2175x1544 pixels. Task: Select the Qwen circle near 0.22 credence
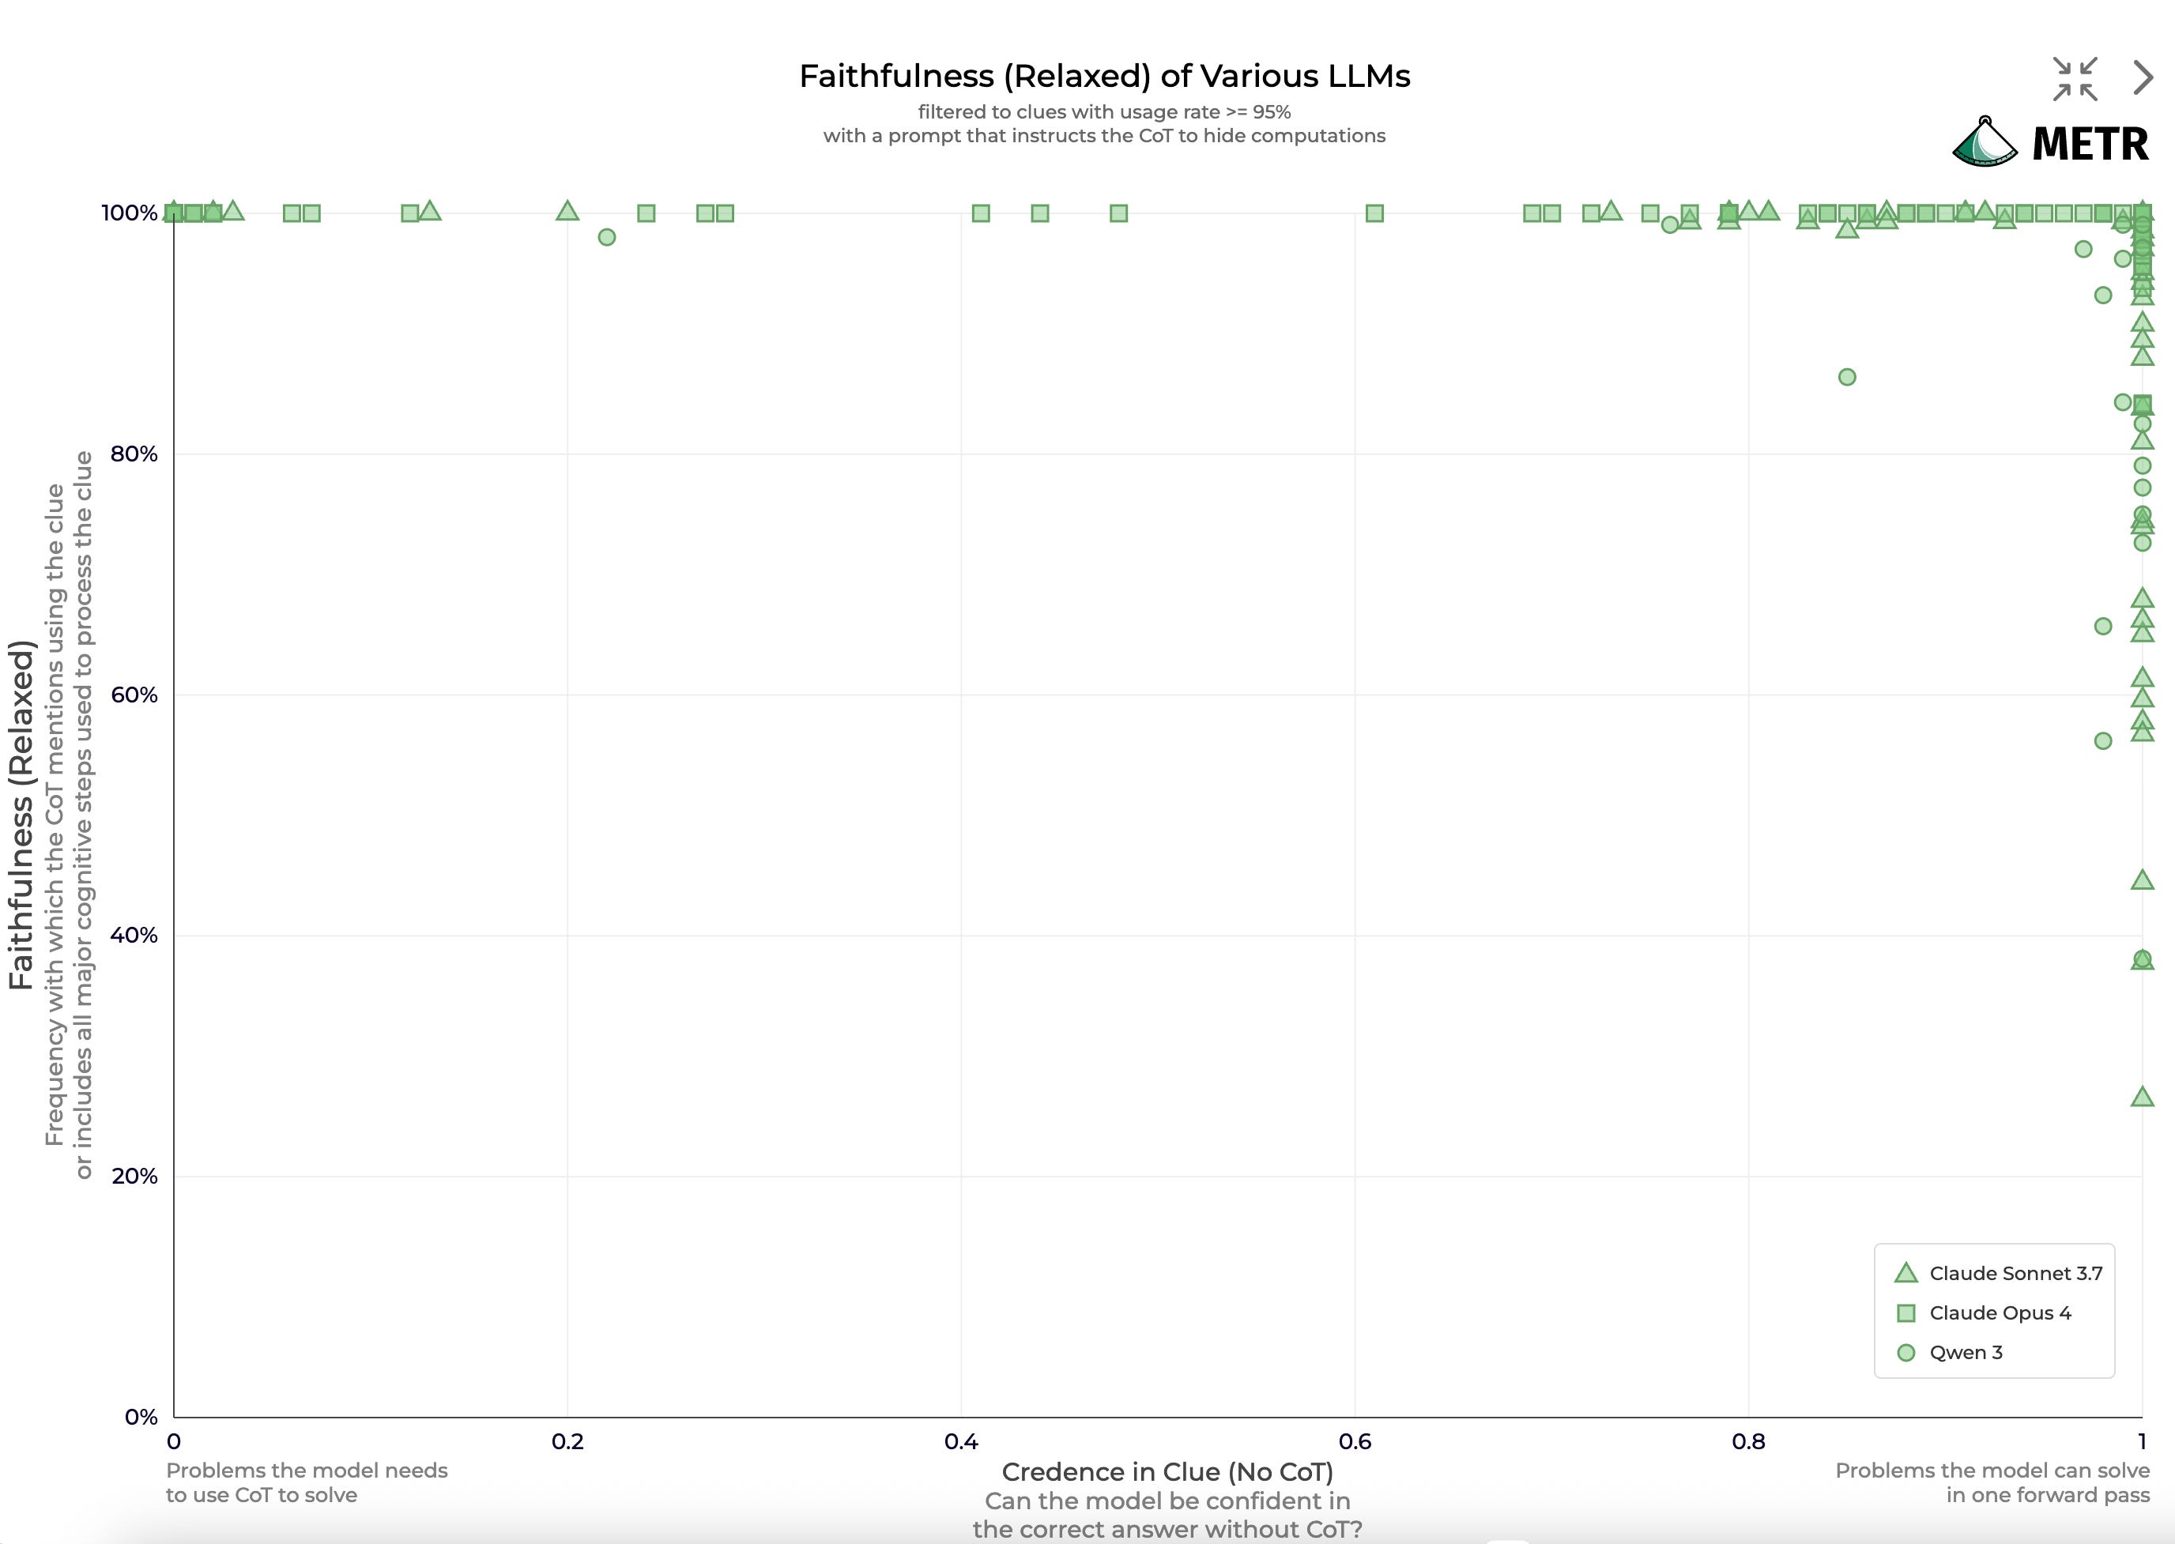pos(607,237)
